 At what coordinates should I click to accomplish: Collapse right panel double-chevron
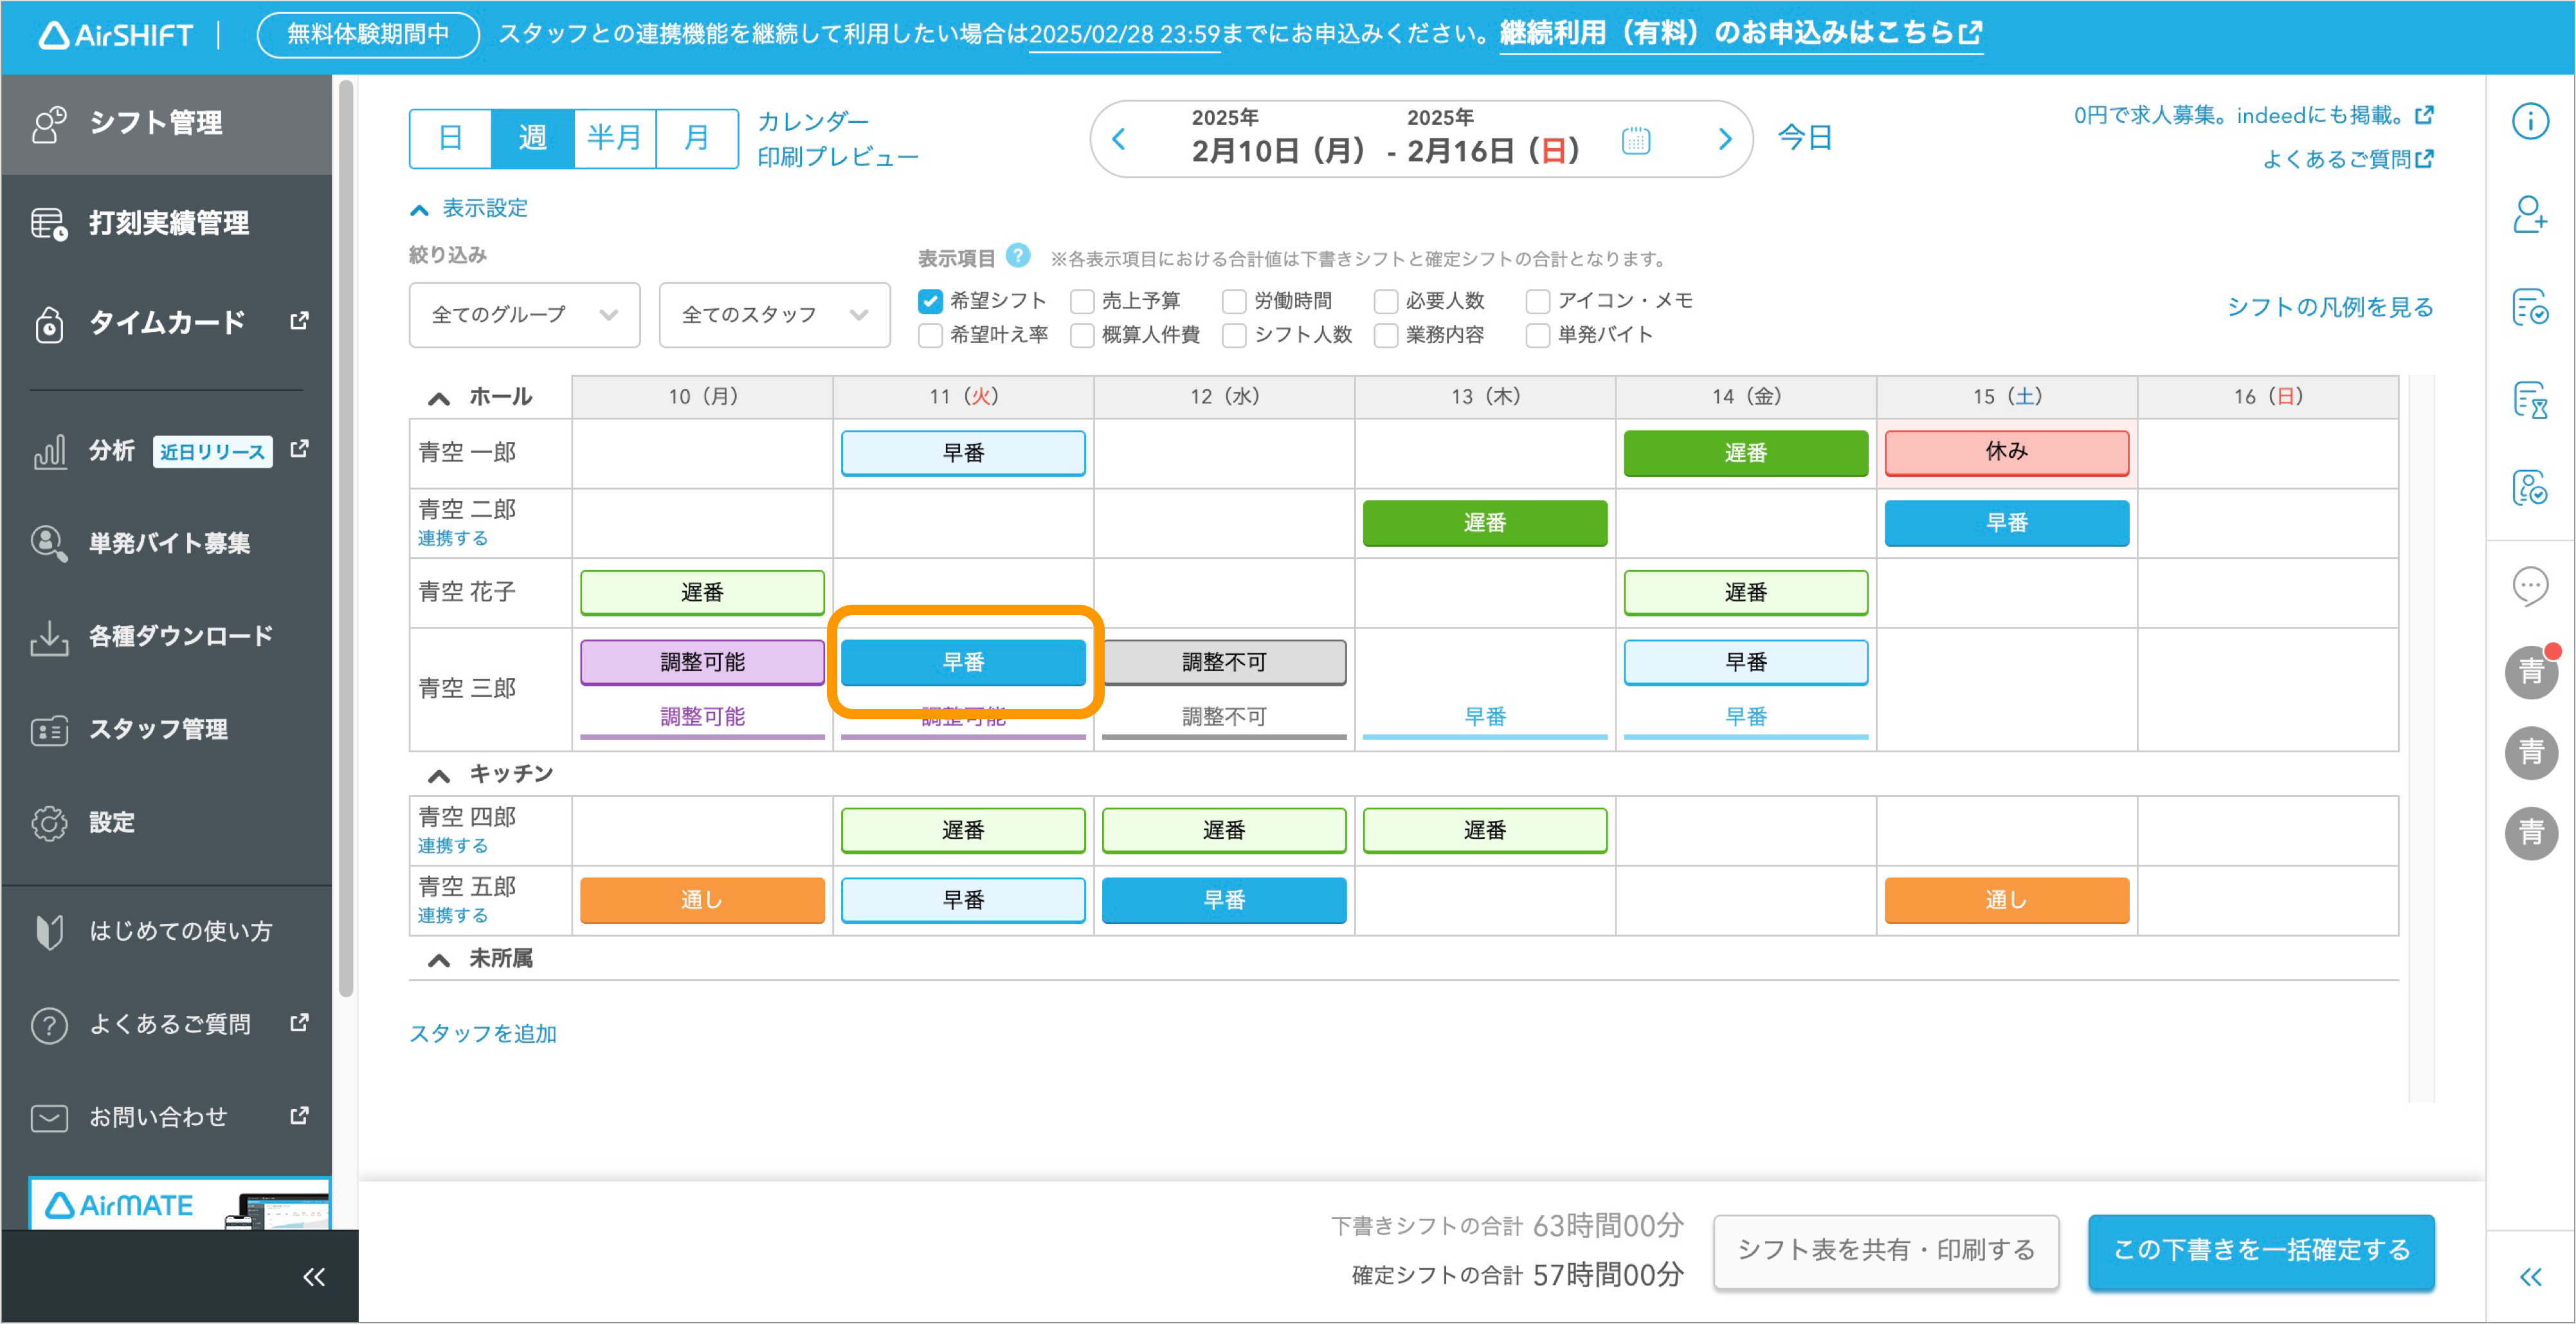[x=2530, y=1276]
